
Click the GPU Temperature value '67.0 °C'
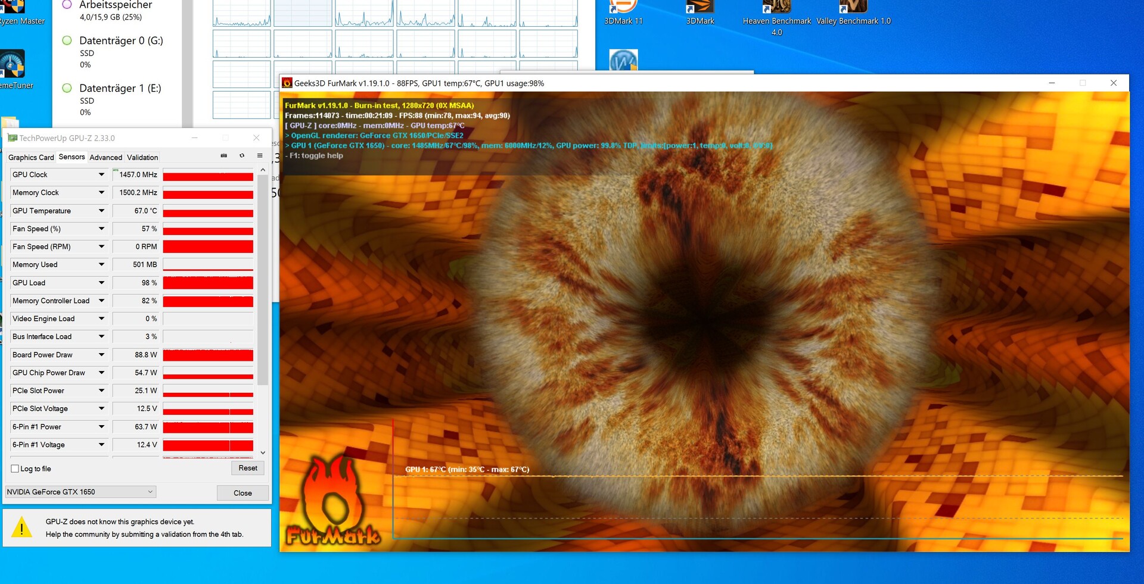click(x=146, y=211)
